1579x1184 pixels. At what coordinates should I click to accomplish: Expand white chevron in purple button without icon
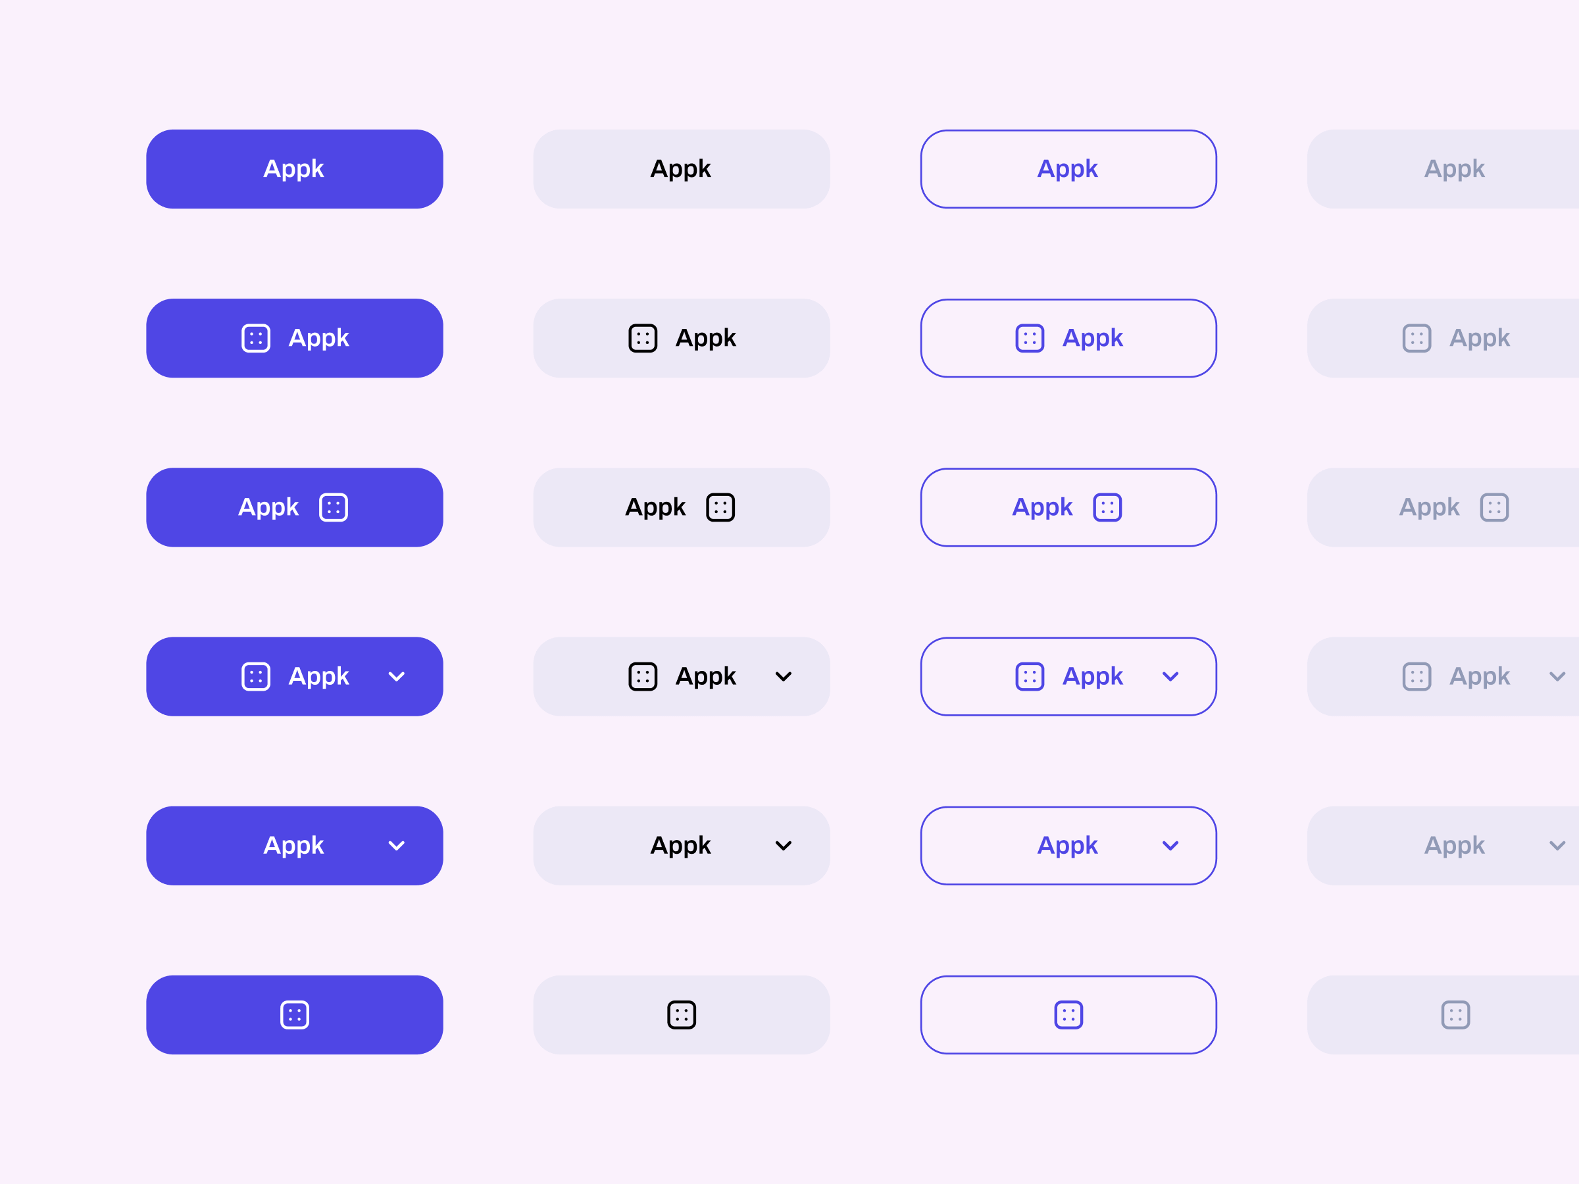pos(397,846)
